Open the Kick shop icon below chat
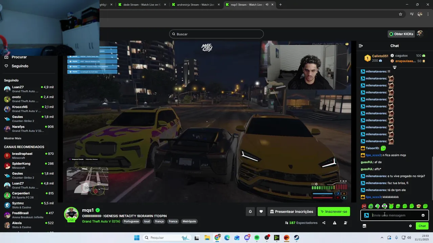 click(364, 226)
